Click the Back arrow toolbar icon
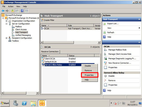Viewport: 142px width, 107px height. [x=3, y=11]
